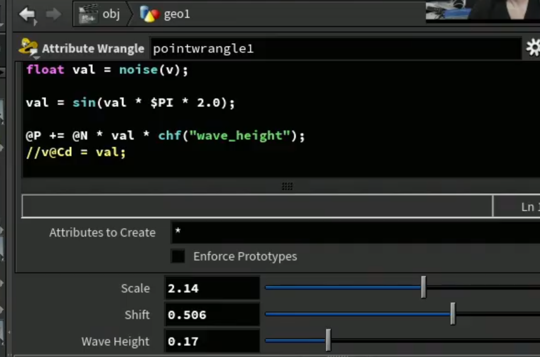Image resolution: width=540 pixels, height=357 pixels.
Task: Click the Shift slider handle
Action: pyautogui.click(x=453, y=314)
